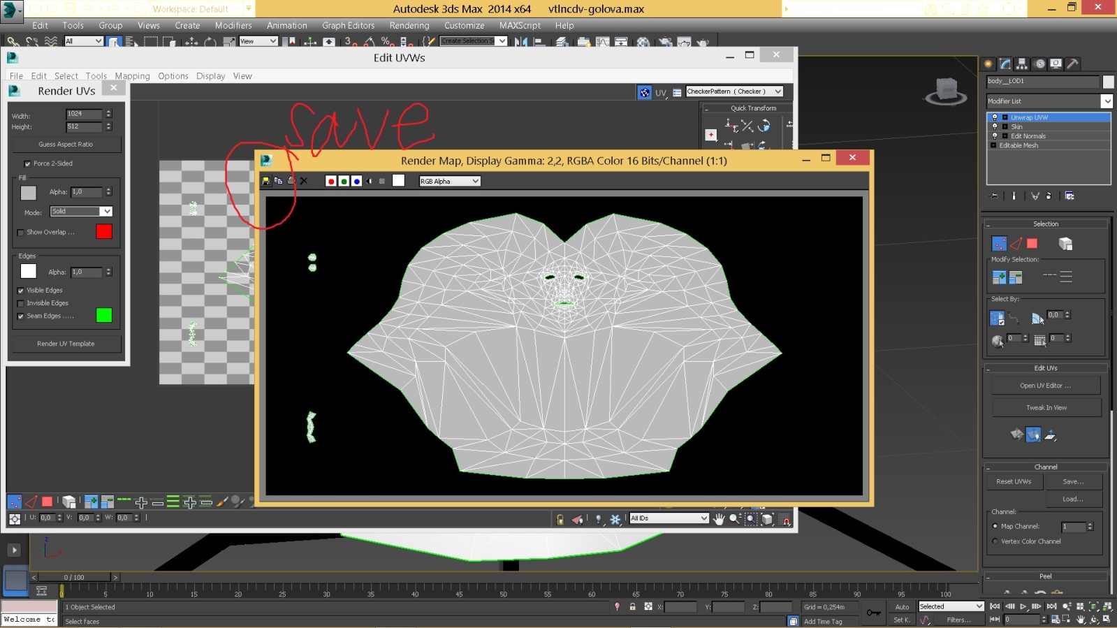This screenshot has width=1117, height=628.
Task: Open Rendering menu in main menu bar
Action: 409,25
